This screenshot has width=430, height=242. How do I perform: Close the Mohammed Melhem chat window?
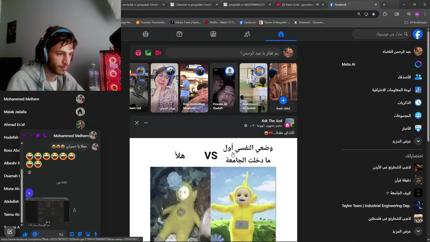[24, 135]
